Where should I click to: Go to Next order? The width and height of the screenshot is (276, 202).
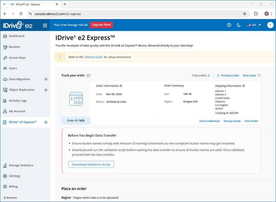tap(252, 75)
